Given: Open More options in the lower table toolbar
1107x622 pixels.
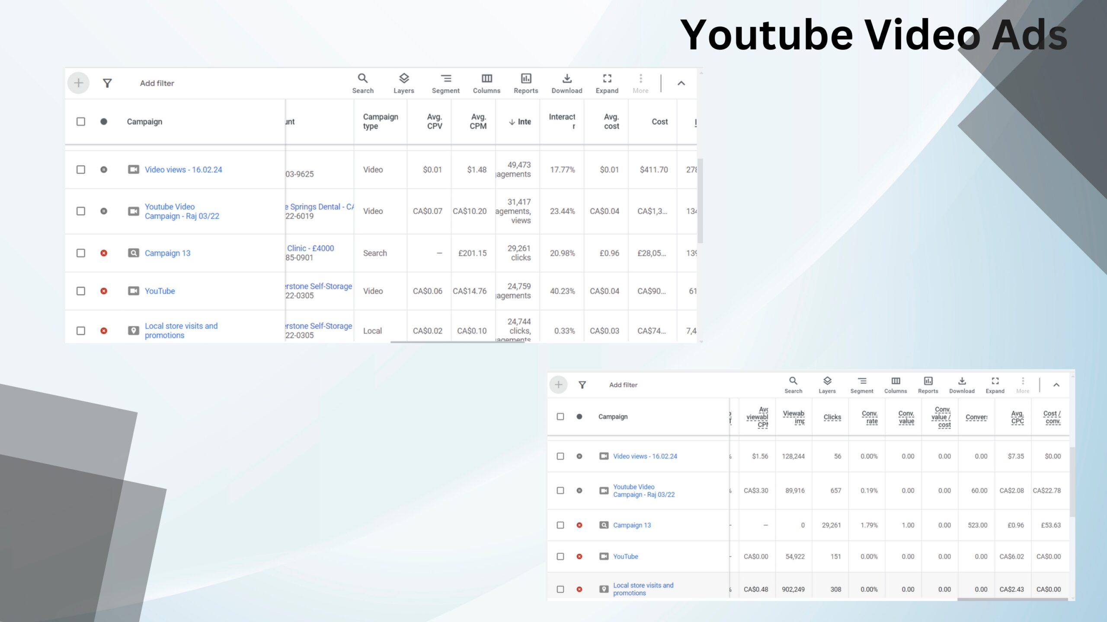Looking at the screenshot, I should tap(1023, 385).
